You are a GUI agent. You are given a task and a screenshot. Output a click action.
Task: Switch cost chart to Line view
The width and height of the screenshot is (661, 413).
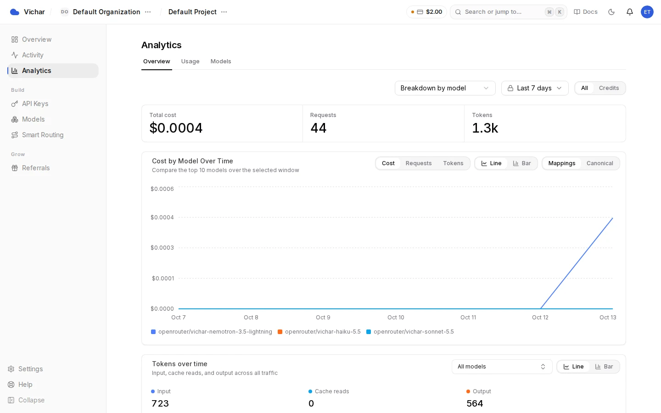click(x=491, y=163)
